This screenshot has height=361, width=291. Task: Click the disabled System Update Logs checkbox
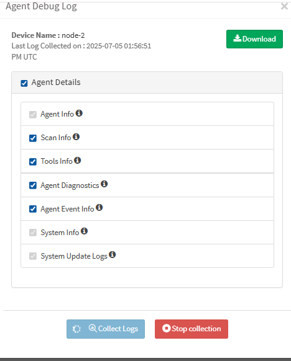pos(33,256)
